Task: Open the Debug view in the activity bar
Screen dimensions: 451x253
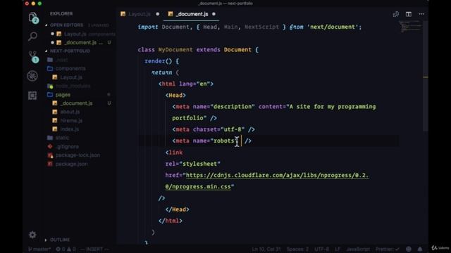Action: (x=32, y=76)
